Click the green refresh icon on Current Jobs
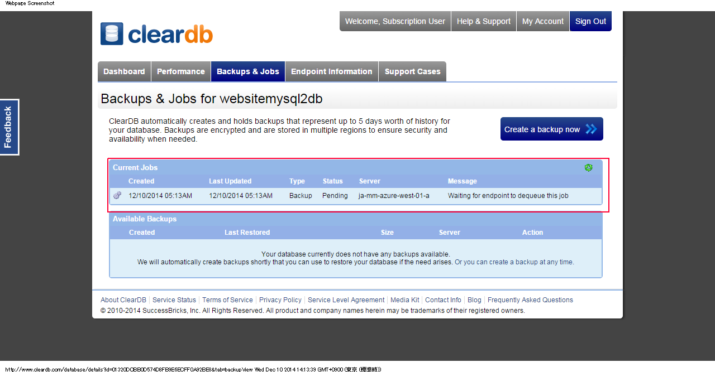Viewport: 715px width, 372px height. [588, 167]
